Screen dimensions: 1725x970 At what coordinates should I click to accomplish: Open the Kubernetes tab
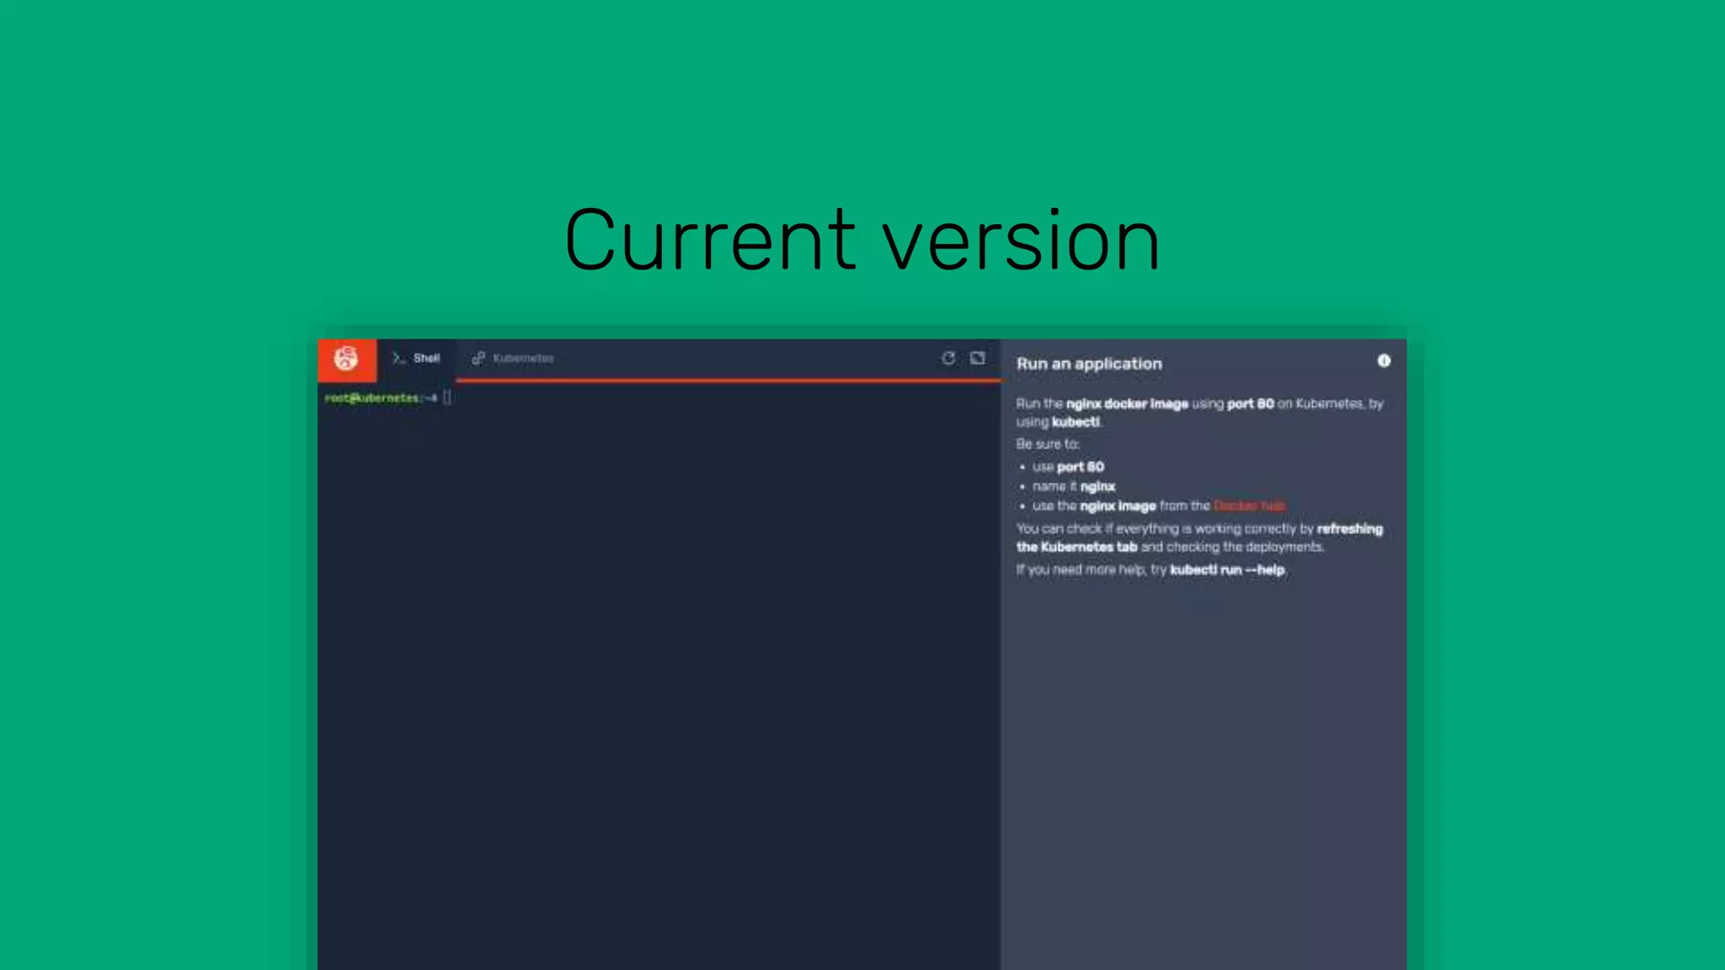[x=513, y=359]
